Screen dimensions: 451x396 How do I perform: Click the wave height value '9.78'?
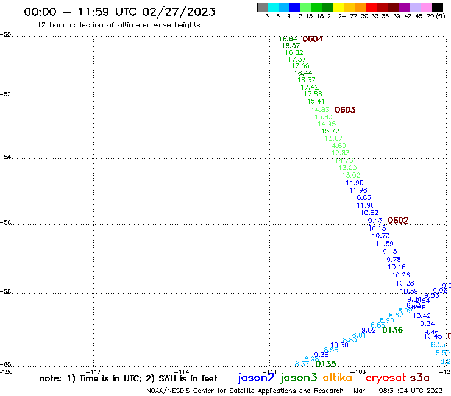(x=394, y=259)
